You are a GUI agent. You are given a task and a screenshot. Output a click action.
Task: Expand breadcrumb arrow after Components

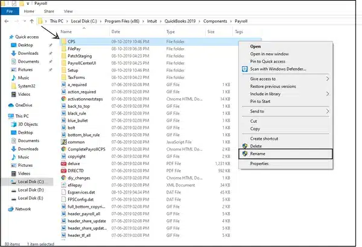(x=231, y=21)
